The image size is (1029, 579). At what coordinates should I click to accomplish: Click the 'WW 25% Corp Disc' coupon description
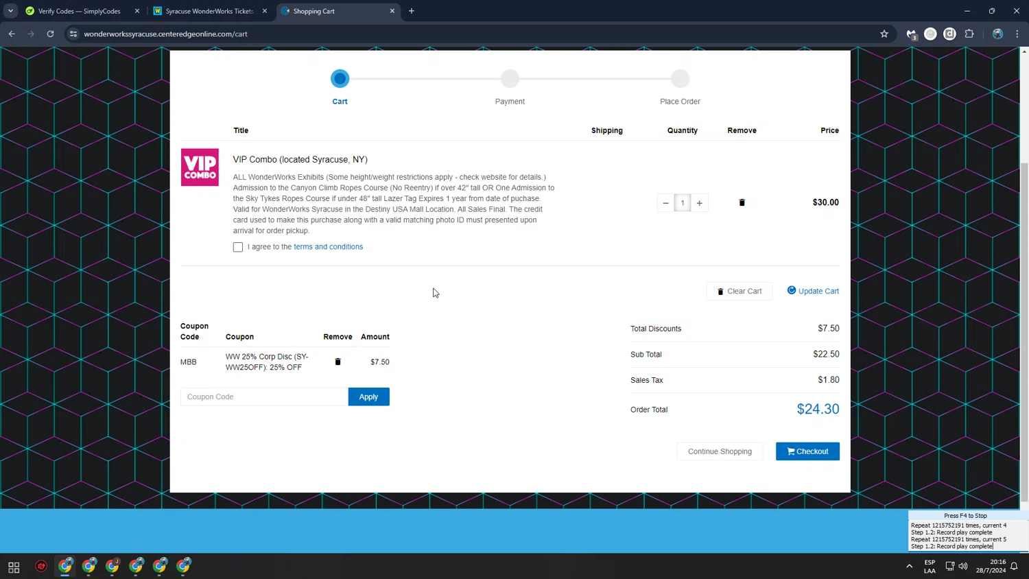pyautogui.click(x=267, y=362)
